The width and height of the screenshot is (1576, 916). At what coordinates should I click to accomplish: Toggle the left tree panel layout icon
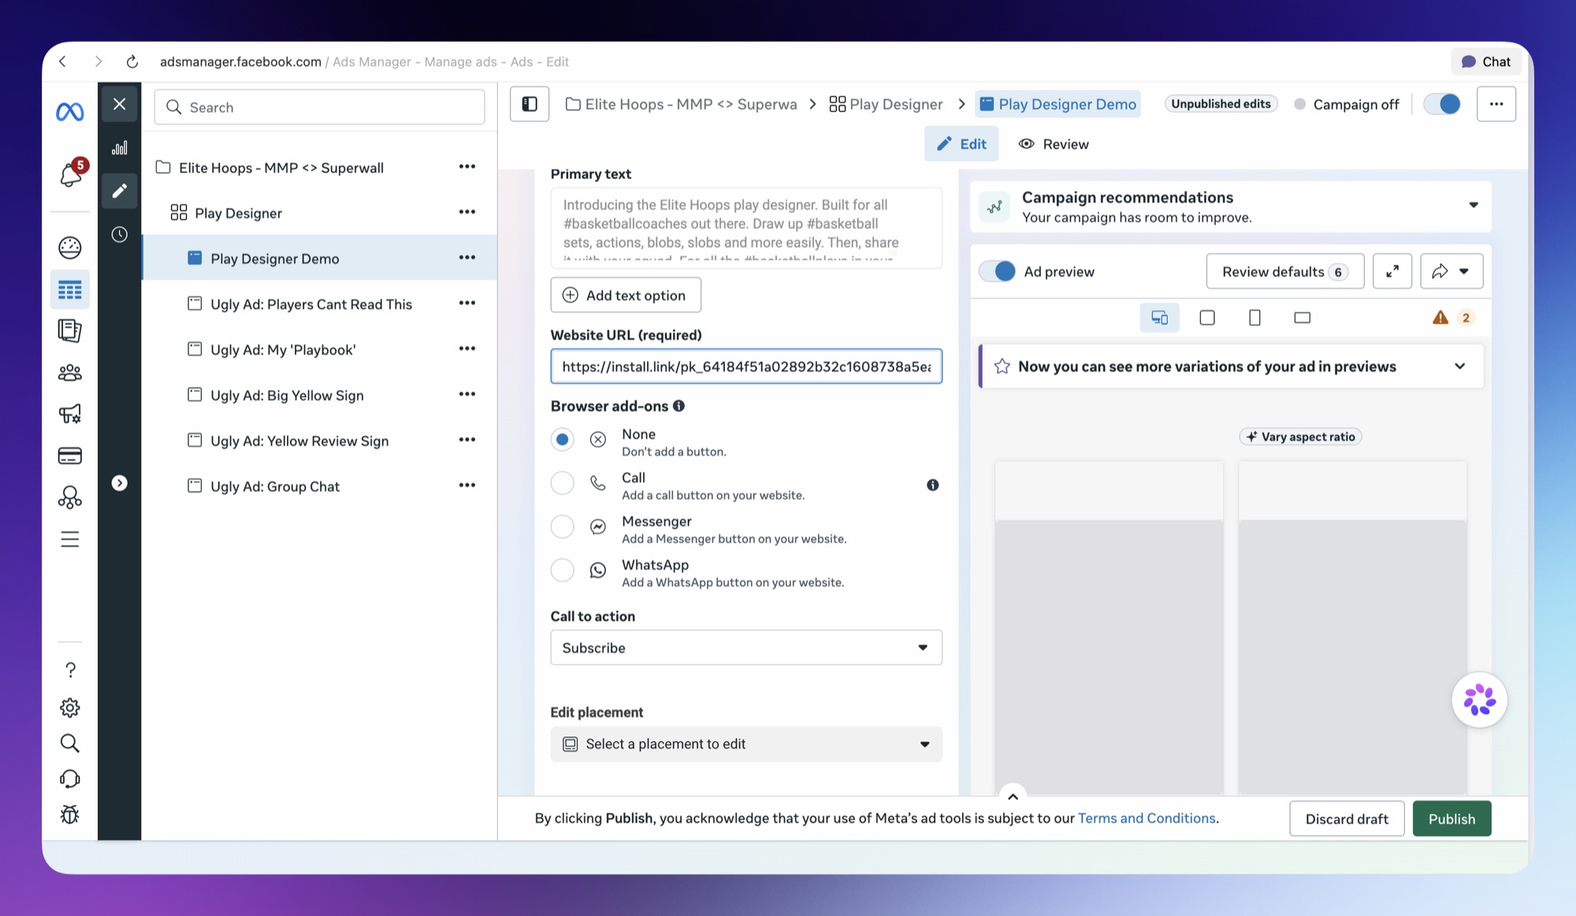pyautogui.click(x=530, y=104)
